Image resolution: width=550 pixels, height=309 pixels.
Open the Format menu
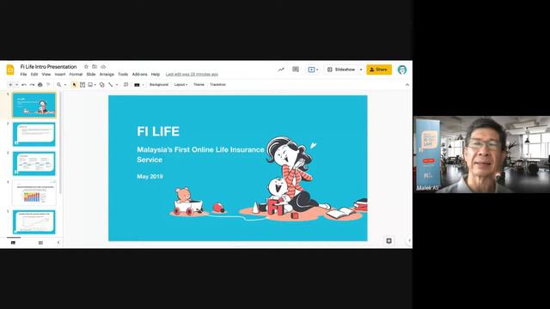[76, 75]
